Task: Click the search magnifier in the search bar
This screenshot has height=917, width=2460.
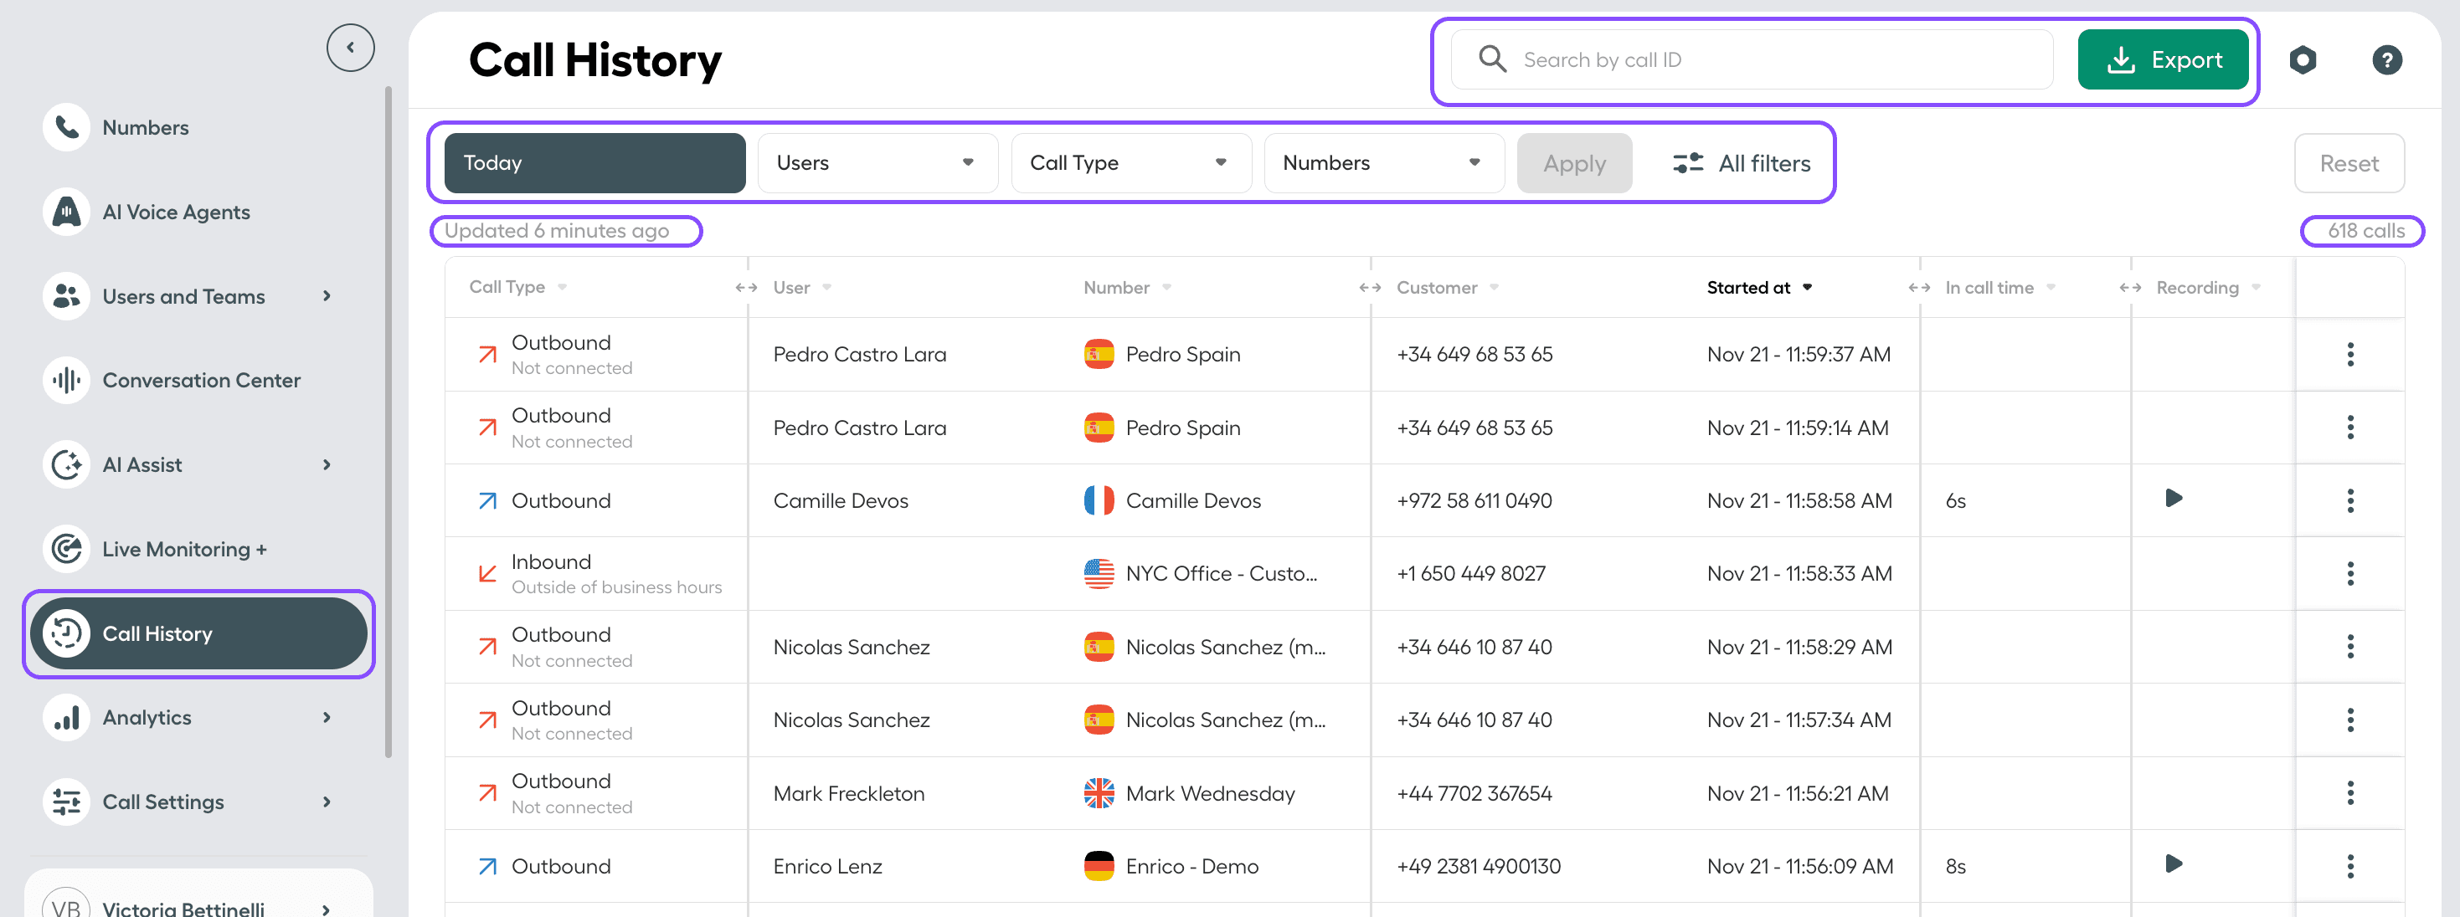Action: tap(1492, 59)
